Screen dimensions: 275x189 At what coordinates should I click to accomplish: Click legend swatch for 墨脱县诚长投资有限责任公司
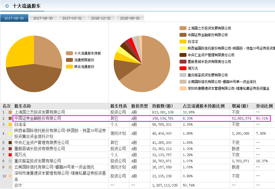click(x=183, y=62)
